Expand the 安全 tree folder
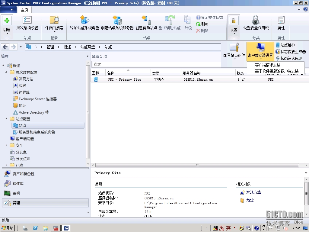Image resolution: width=309 pixels, height=232 pixels. point(6,145)
